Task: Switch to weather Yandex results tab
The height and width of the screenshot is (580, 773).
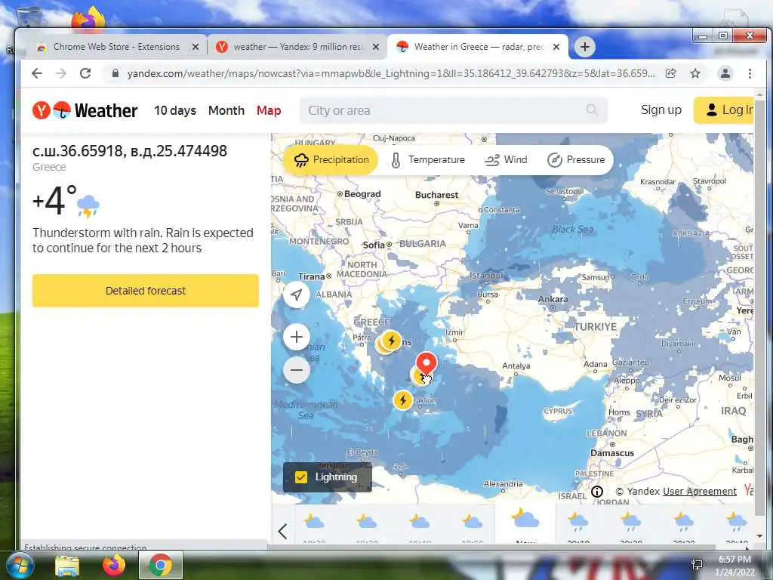Action: click(297, 47)
